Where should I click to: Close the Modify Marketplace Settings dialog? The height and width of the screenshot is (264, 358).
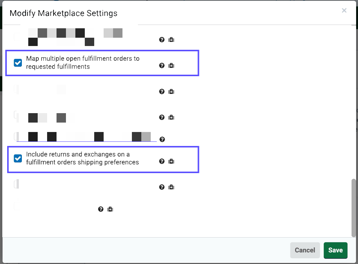(344, 11)
